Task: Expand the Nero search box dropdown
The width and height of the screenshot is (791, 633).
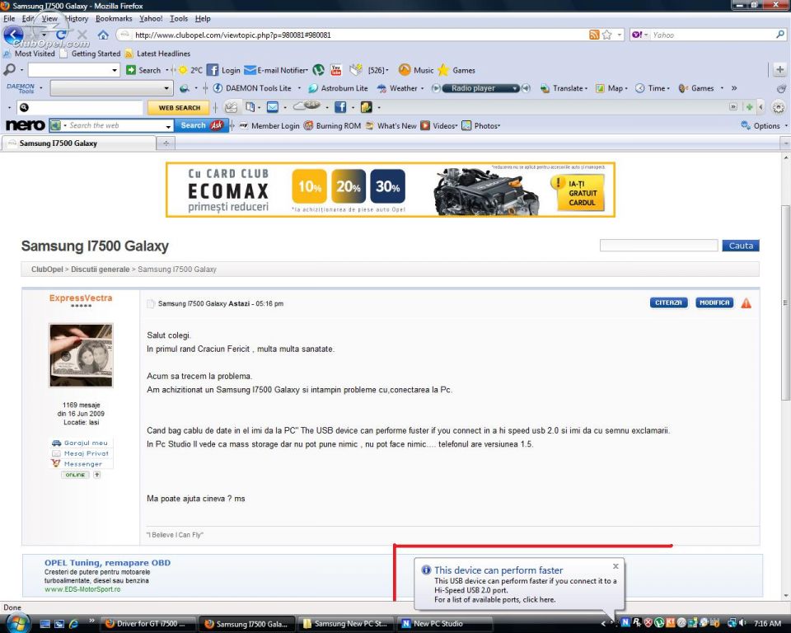Action: tap(168, 125)
